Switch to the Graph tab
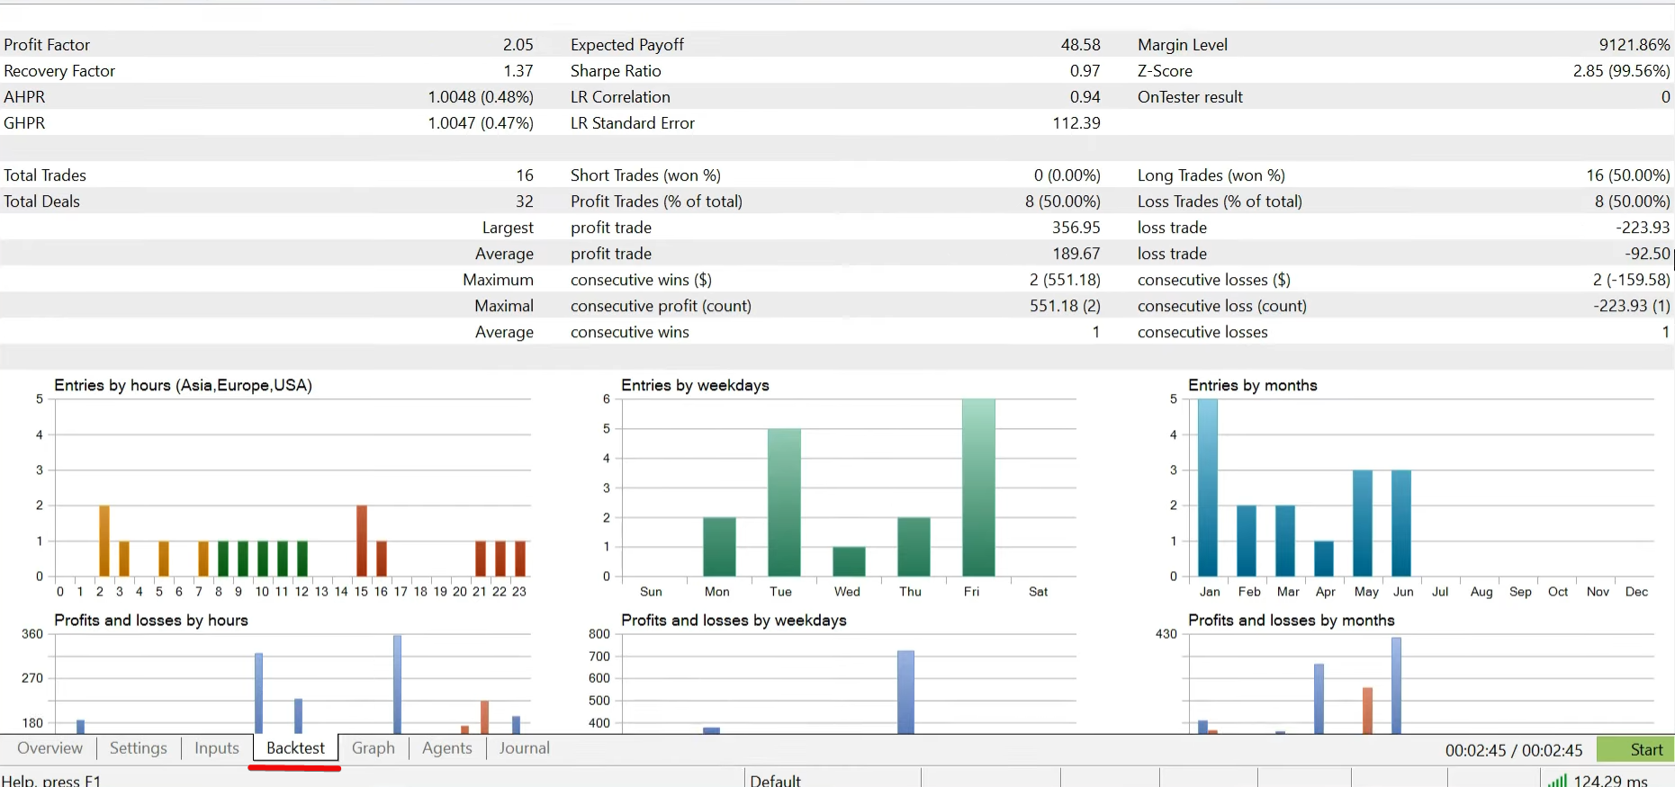This screenshot has width=1675, height=787. click(x=373, y=748)
